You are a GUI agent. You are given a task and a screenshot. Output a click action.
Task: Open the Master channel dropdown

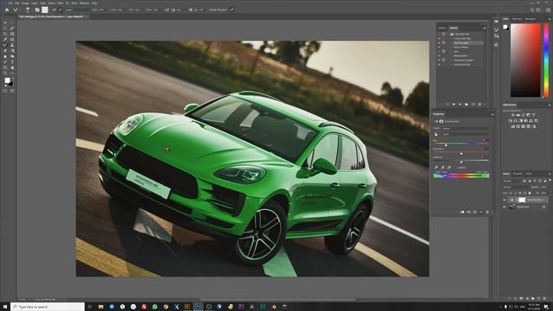click(x=466, y=134)
